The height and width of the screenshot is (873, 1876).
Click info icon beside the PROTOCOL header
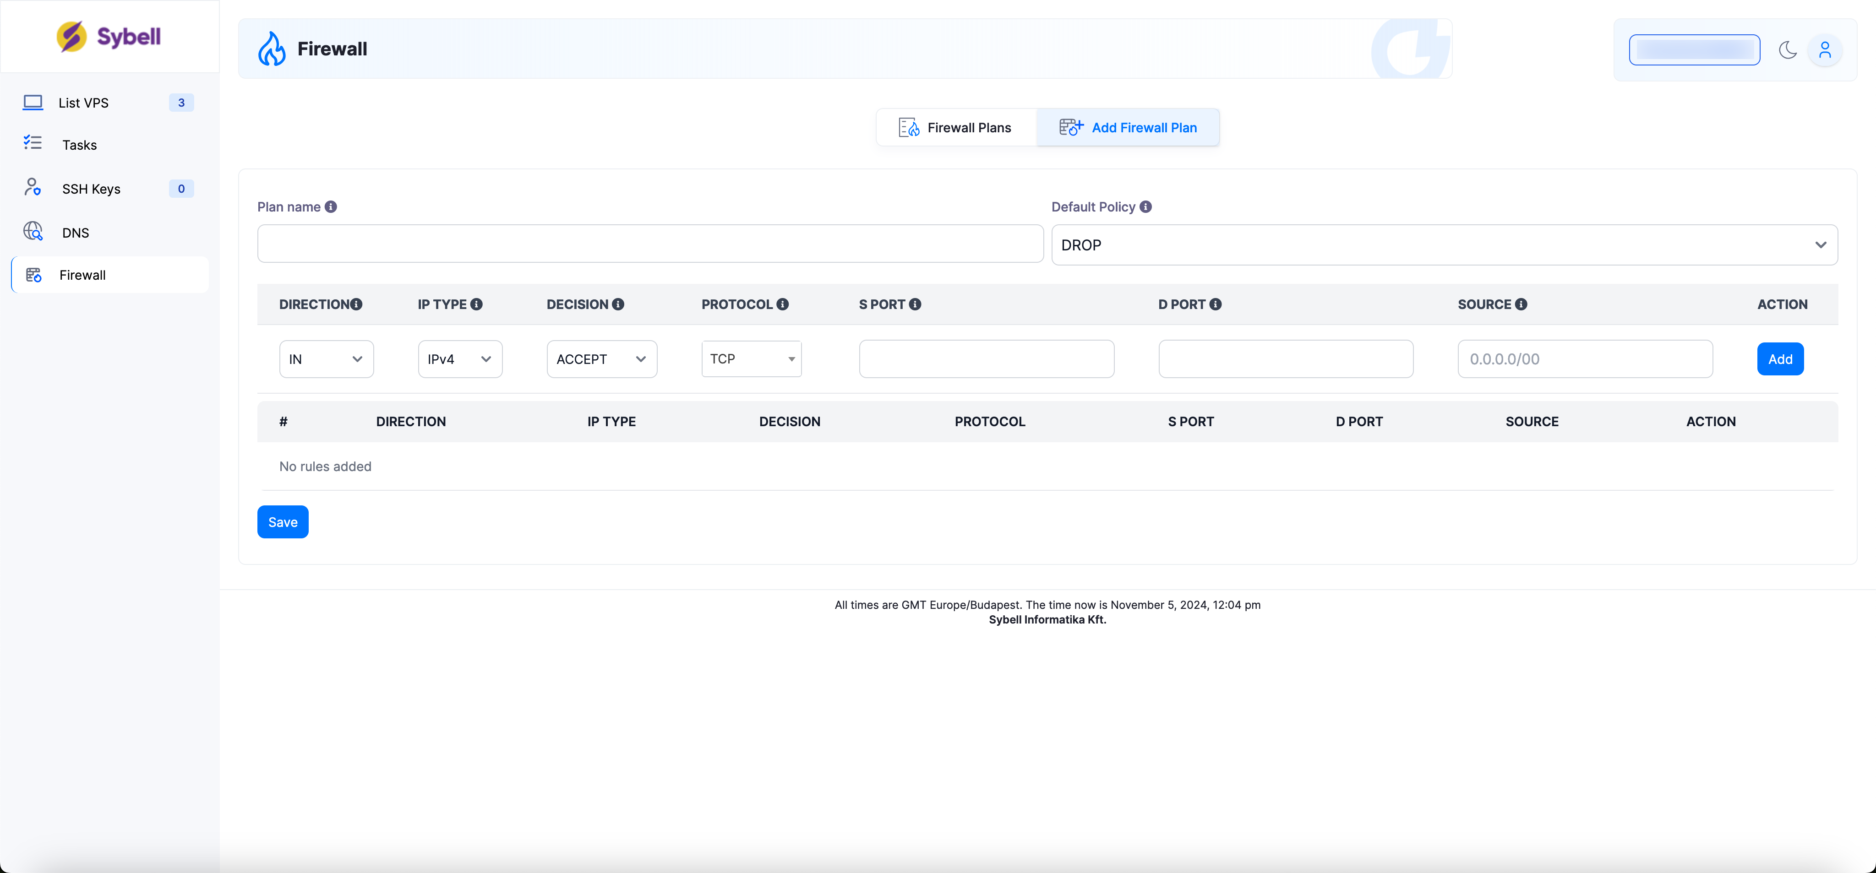pos(782,304)
